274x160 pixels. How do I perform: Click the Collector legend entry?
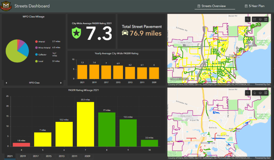[x=42, y=54]
